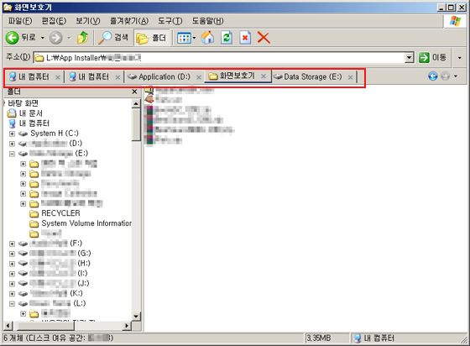Close the first 내 컴퓨터 tab
The height and width of the screenshot is (346, 470).
(58, 77)
